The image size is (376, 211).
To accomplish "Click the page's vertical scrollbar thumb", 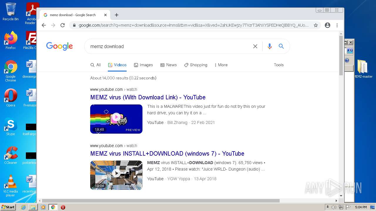I will click(341, 55).
